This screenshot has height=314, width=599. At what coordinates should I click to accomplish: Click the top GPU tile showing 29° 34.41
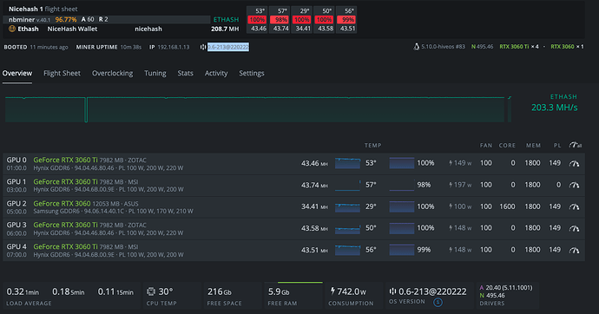(302, 19)
